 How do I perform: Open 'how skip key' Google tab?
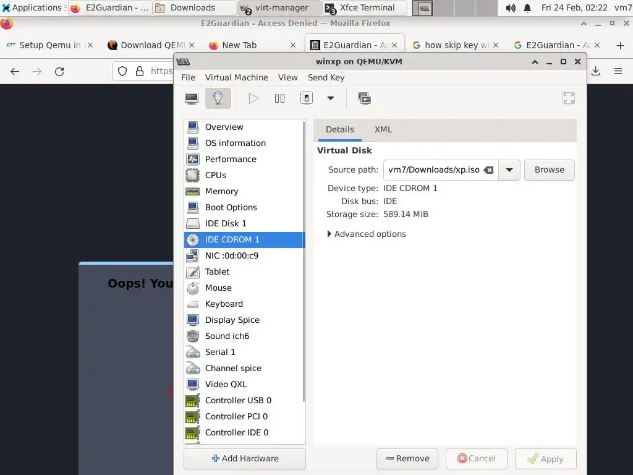tap(454, 45)
